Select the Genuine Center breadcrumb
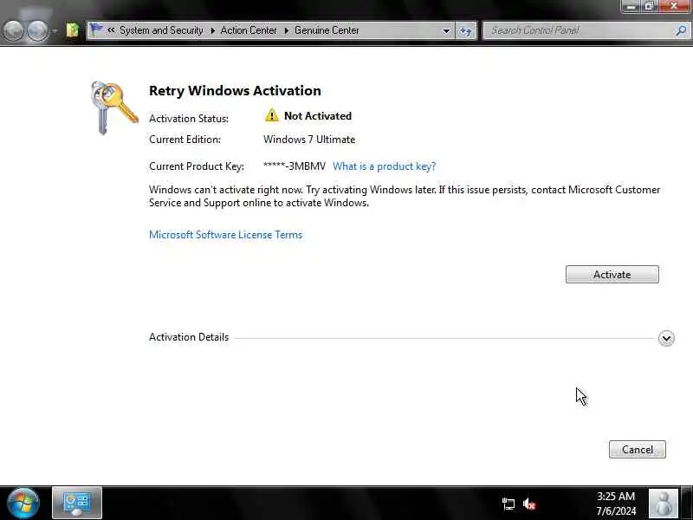The image size is (693, 520). (x=327, y=30)
